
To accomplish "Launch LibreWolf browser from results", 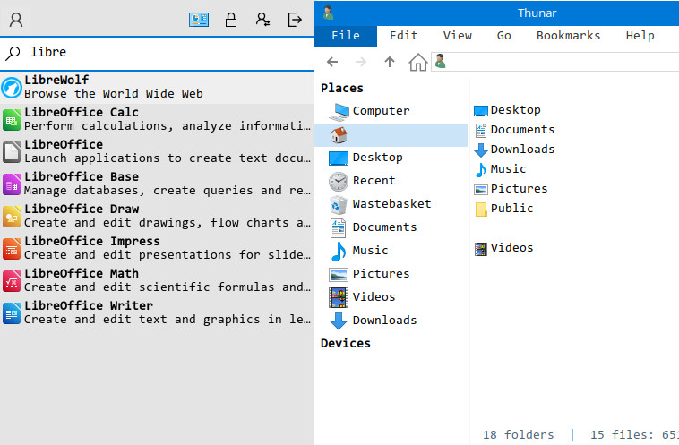I will pos(157,87).
